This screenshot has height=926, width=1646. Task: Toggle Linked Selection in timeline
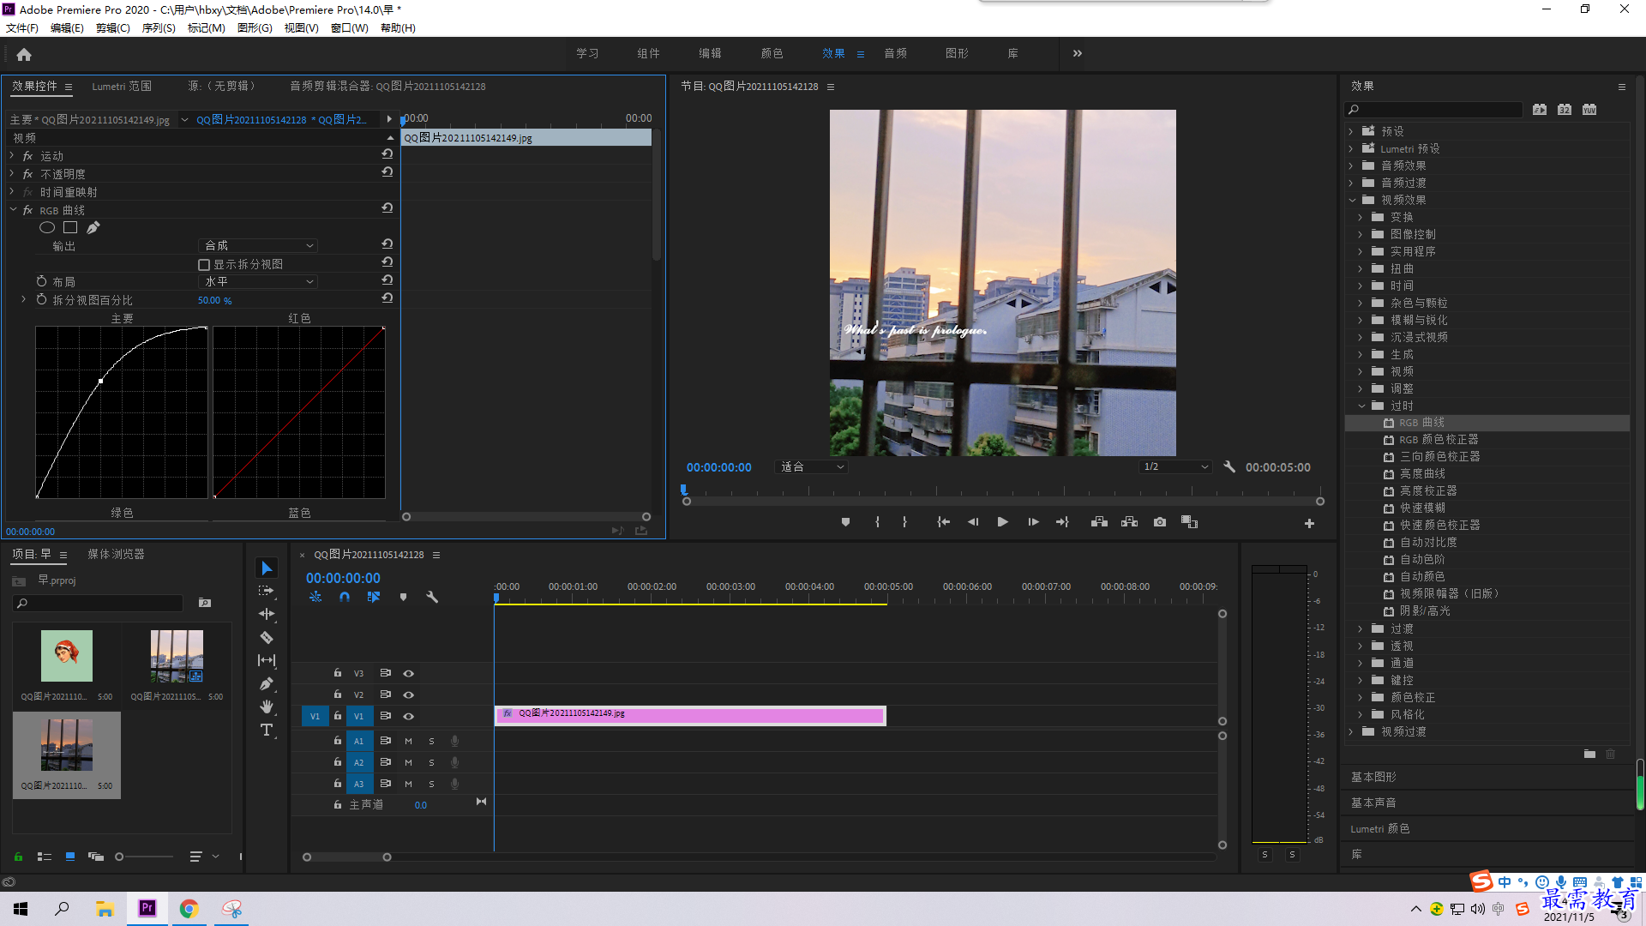374,597
